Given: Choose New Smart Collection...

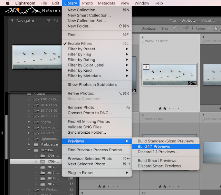Looking at the screenshot, I should pyautogui.click(x=97, y=15).
